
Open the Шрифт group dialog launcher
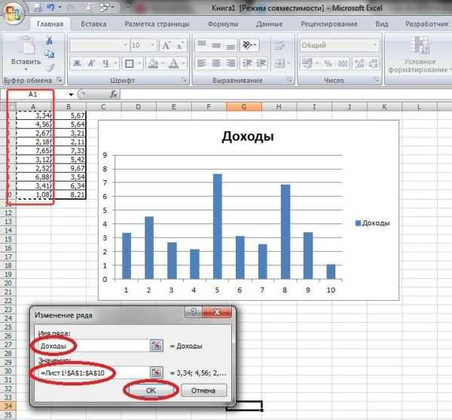point(184,80)
